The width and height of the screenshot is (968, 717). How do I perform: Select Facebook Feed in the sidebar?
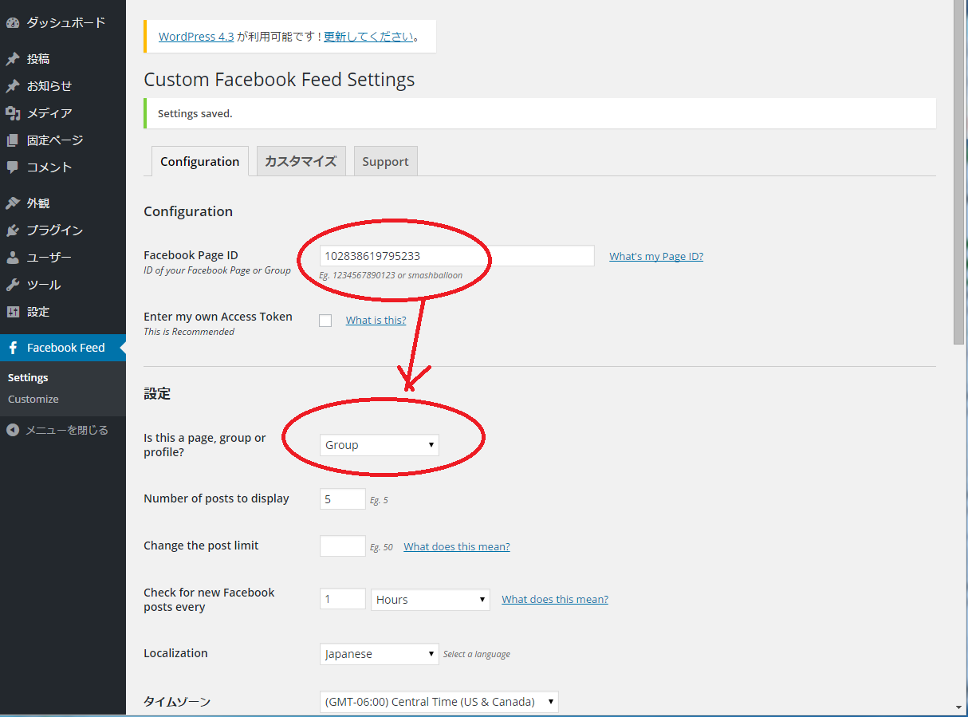(x=63, y=348)
